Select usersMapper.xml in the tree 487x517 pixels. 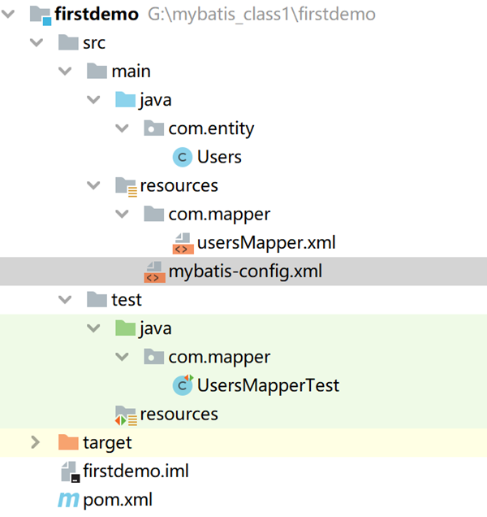(x=266, y=243)
